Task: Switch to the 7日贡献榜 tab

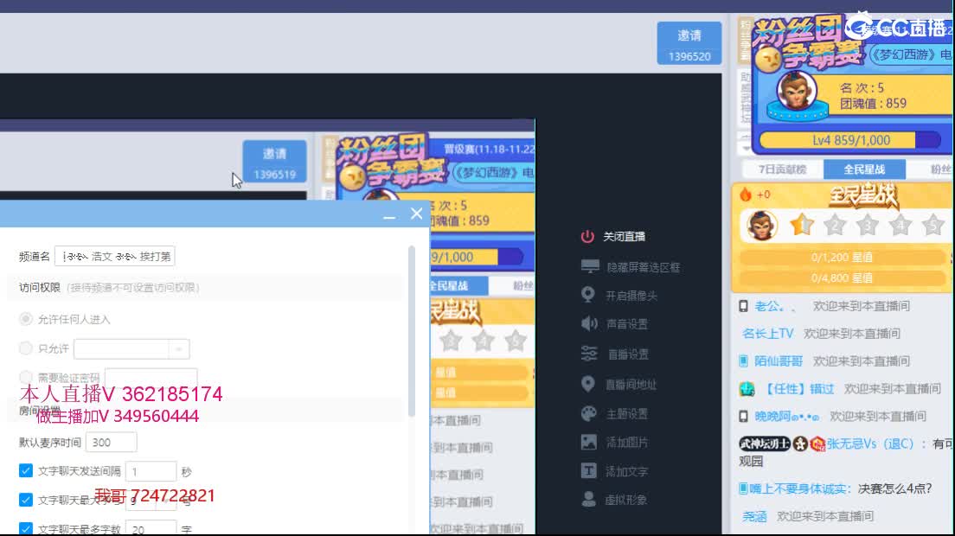Action: [783, 169]
